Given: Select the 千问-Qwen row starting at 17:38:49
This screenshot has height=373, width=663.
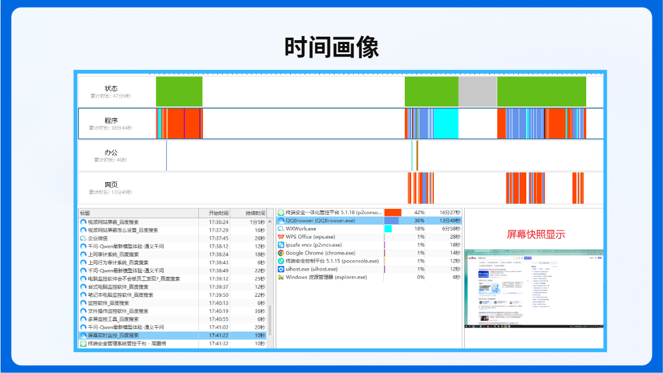Looking at the screenshot, I should click(x=173, y=271).
